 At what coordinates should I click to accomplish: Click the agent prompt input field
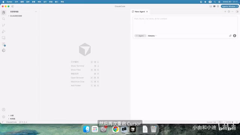[x=185, y=24]
